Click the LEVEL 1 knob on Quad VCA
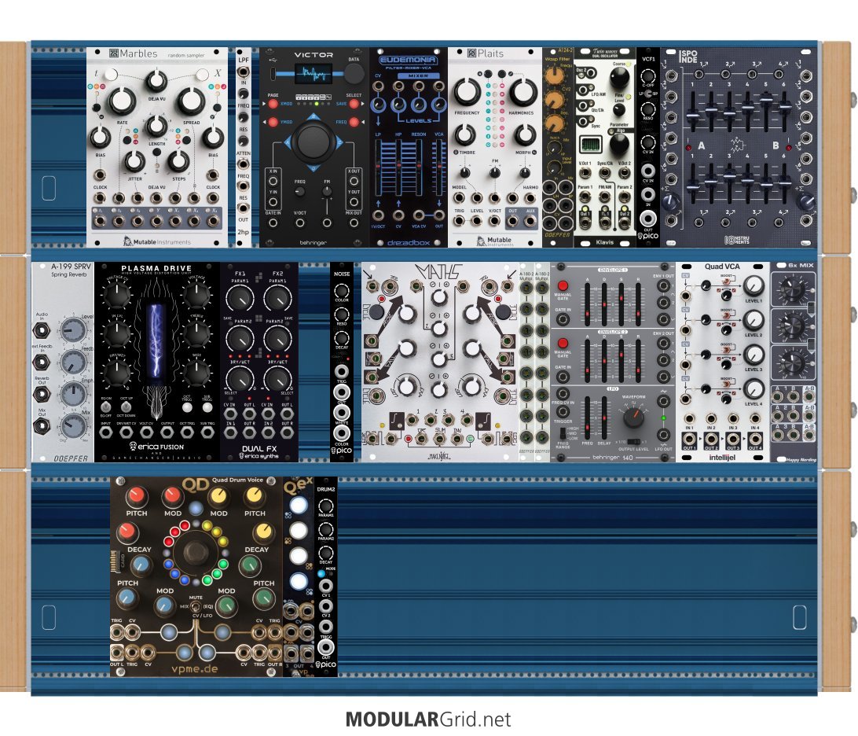This screenshot has height=736, width=858. point(753,286)
